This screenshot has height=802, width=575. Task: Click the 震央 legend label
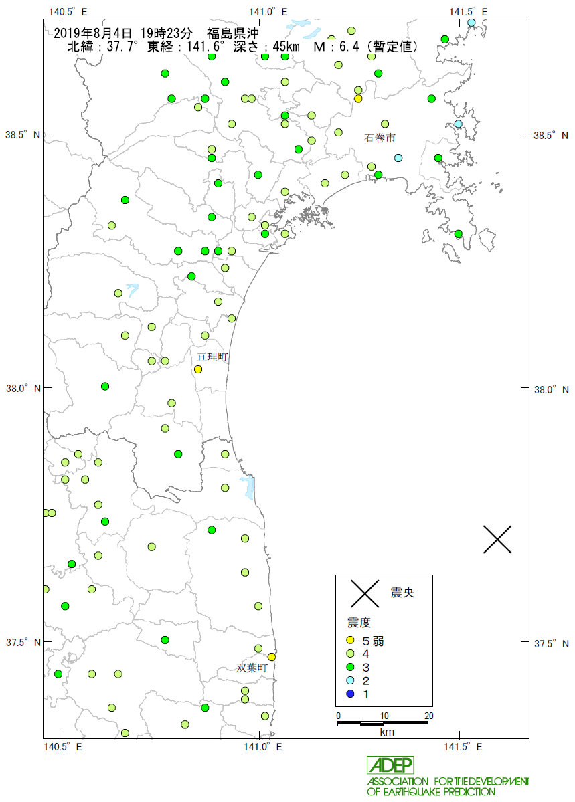coord(402,592)
